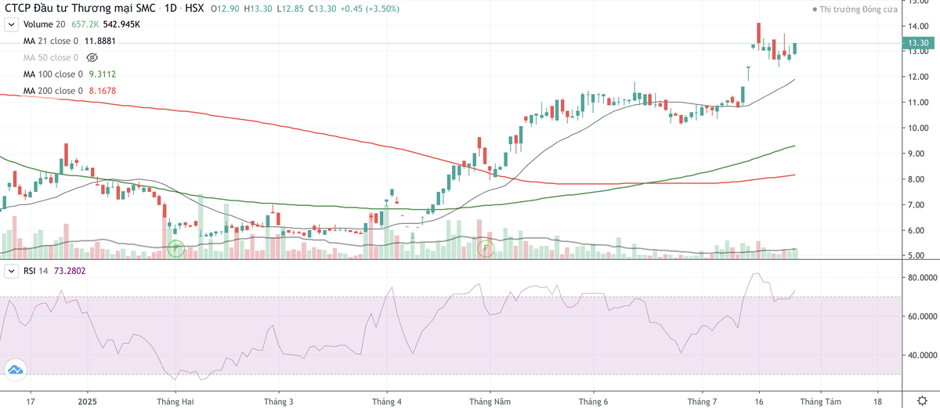Collapse the indicator legend with the chevron button

tap(10, 24)
